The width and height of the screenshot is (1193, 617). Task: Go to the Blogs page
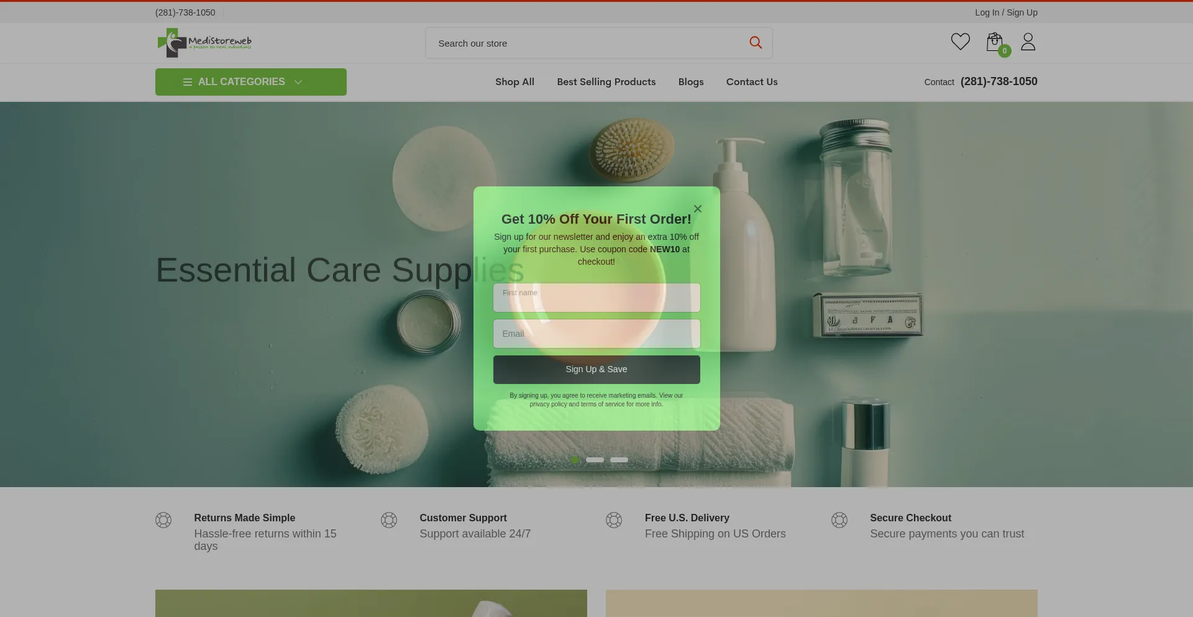[x=691, y=82]
